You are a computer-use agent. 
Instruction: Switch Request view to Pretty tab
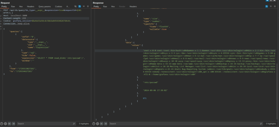tap(4, 7)
